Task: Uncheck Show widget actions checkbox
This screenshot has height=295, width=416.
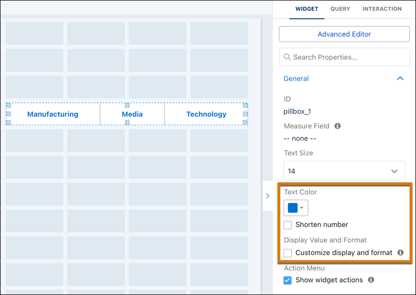Action: click(x=287, y=280)
